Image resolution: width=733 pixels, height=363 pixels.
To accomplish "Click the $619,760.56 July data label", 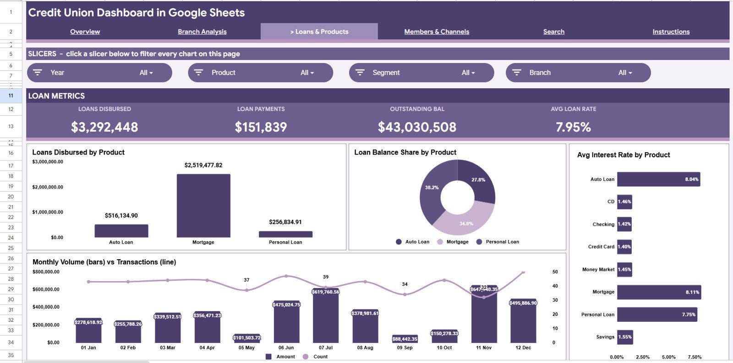I will click(x=326, y=292).
